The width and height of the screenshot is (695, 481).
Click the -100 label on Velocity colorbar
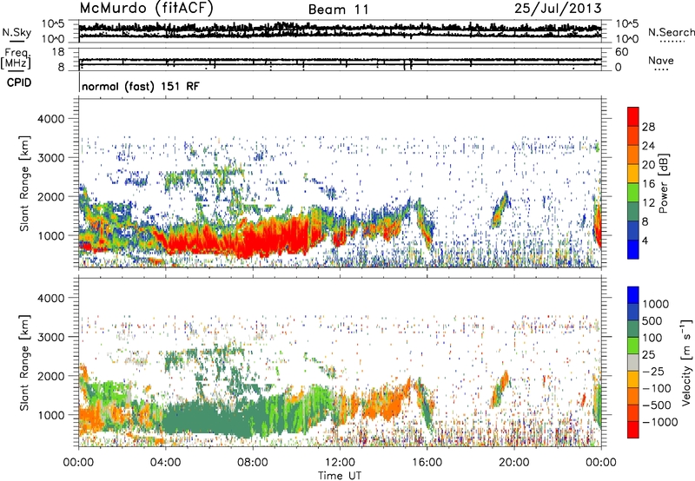click(x=657, y=388)
